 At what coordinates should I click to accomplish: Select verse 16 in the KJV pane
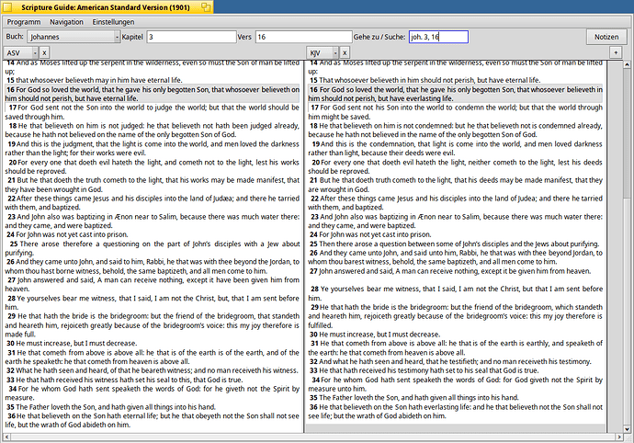point(455,94)
